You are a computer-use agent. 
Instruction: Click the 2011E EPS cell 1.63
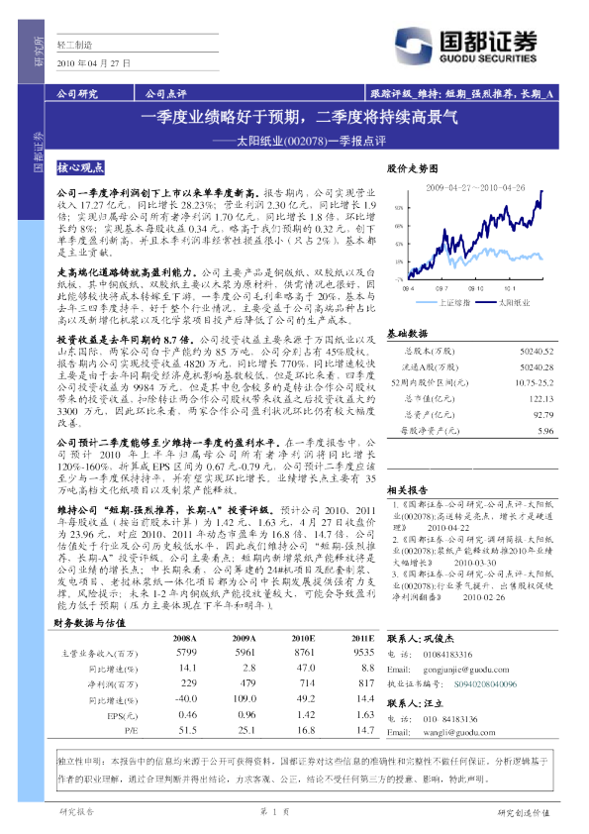tap(365, 715)
